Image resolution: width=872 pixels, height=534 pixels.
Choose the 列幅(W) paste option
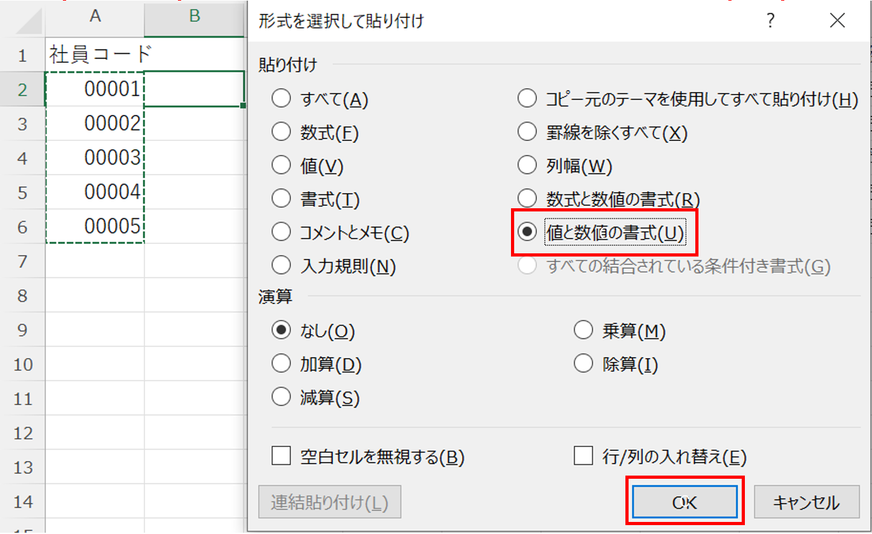click(x=528, y=166)
